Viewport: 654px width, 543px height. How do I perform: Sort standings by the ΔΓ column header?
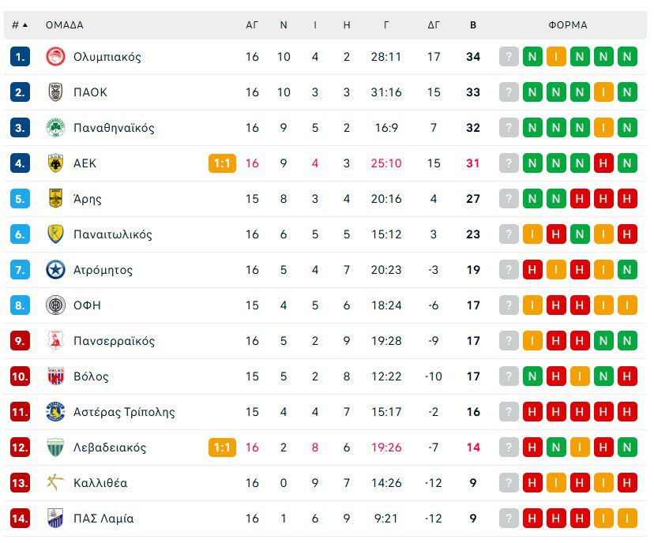click(434, 24)
